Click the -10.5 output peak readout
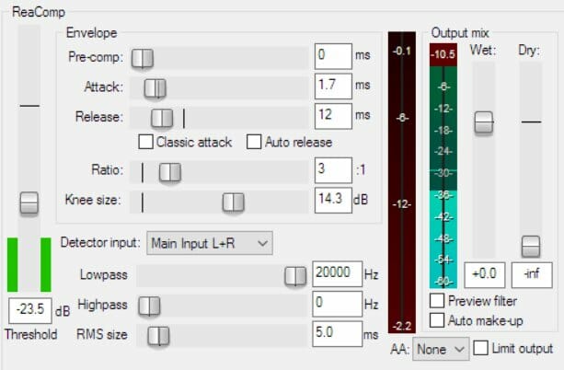Screen dimensions: 564x370 pyautogui.click(x=443, y=54)
